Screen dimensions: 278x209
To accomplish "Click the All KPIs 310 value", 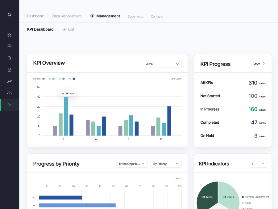I will 253,83.
